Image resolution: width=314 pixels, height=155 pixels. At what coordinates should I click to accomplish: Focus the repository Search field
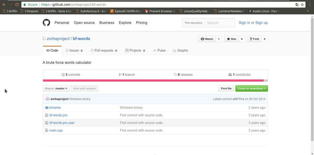click(220, 23)
